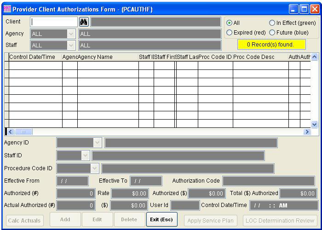Open the Agency ID combo box
The image size is (322, 230).
97,143
